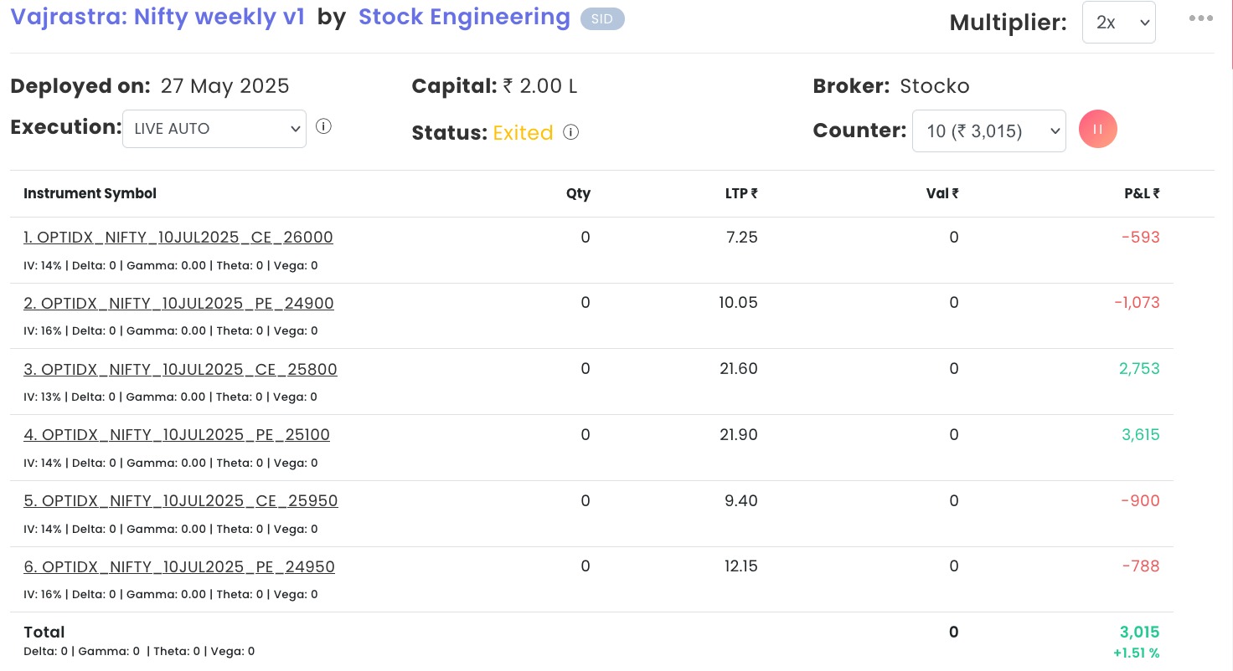The height and width of the screenshot is (671, 1233).
Task: Open instrument NIFTY 10JUL2025 CE 26000
Action: (178, 238)
